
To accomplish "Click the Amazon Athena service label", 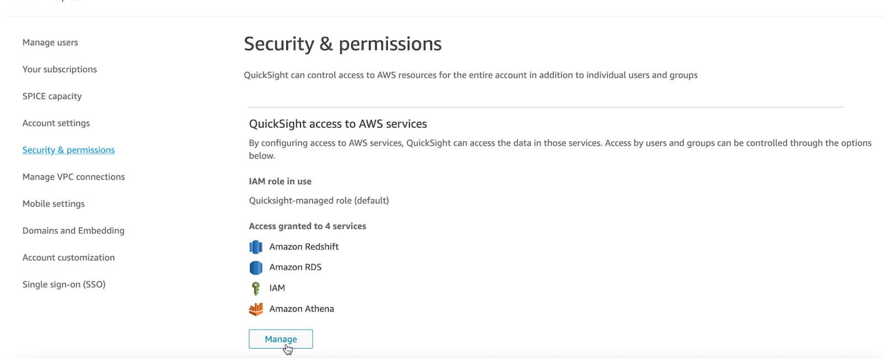I will (302, 309).
